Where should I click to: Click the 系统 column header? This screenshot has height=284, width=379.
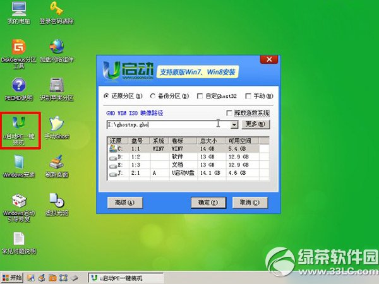(160, 141)
